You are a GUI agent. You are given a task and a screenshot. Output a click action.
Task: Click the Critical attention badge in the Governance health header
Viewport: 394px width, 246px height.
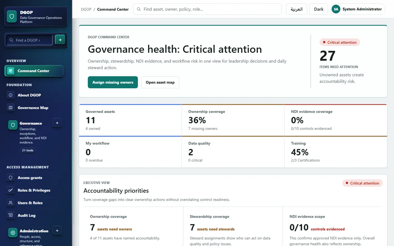340,42
